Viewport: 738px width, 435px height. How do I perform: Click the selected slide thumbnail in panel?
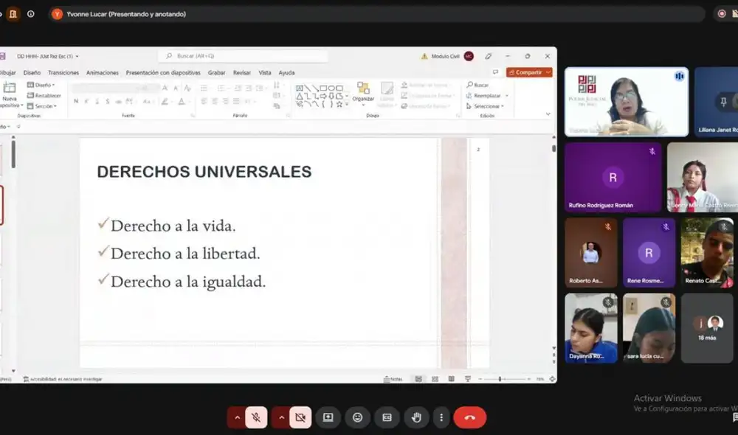[x=1, y=205]
